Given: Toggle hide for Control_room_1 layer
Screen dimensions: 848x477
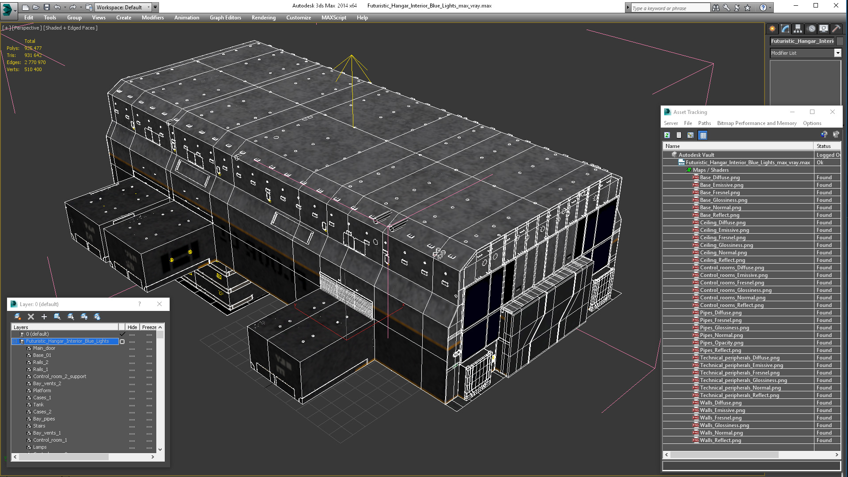Looking at the screenshot, I should (132, 440).
